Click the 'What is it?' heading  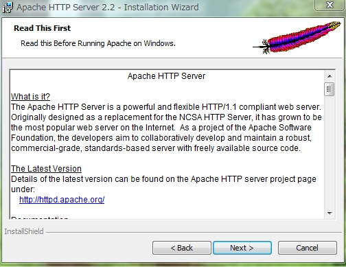tap(30, 97)
